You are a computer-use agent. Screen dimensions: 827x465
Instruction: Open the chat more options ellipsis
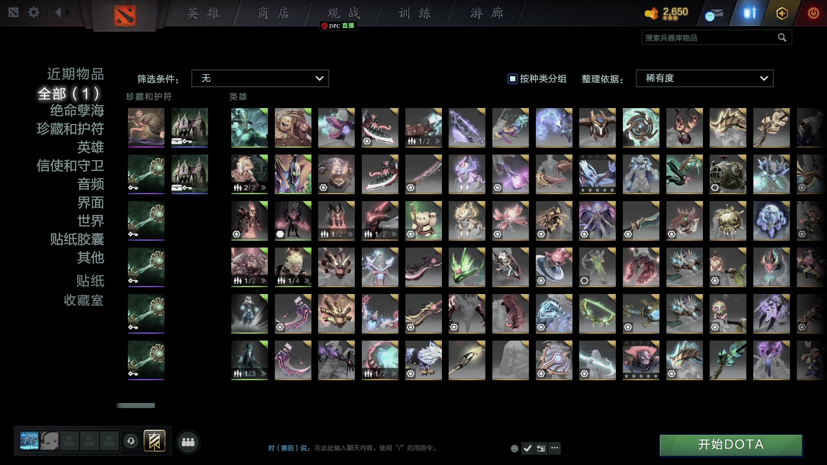[x=555, y=448]
